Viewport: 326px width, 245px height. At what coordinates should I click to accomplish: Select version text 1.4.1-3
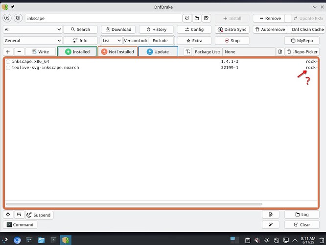tap(230, 61)
